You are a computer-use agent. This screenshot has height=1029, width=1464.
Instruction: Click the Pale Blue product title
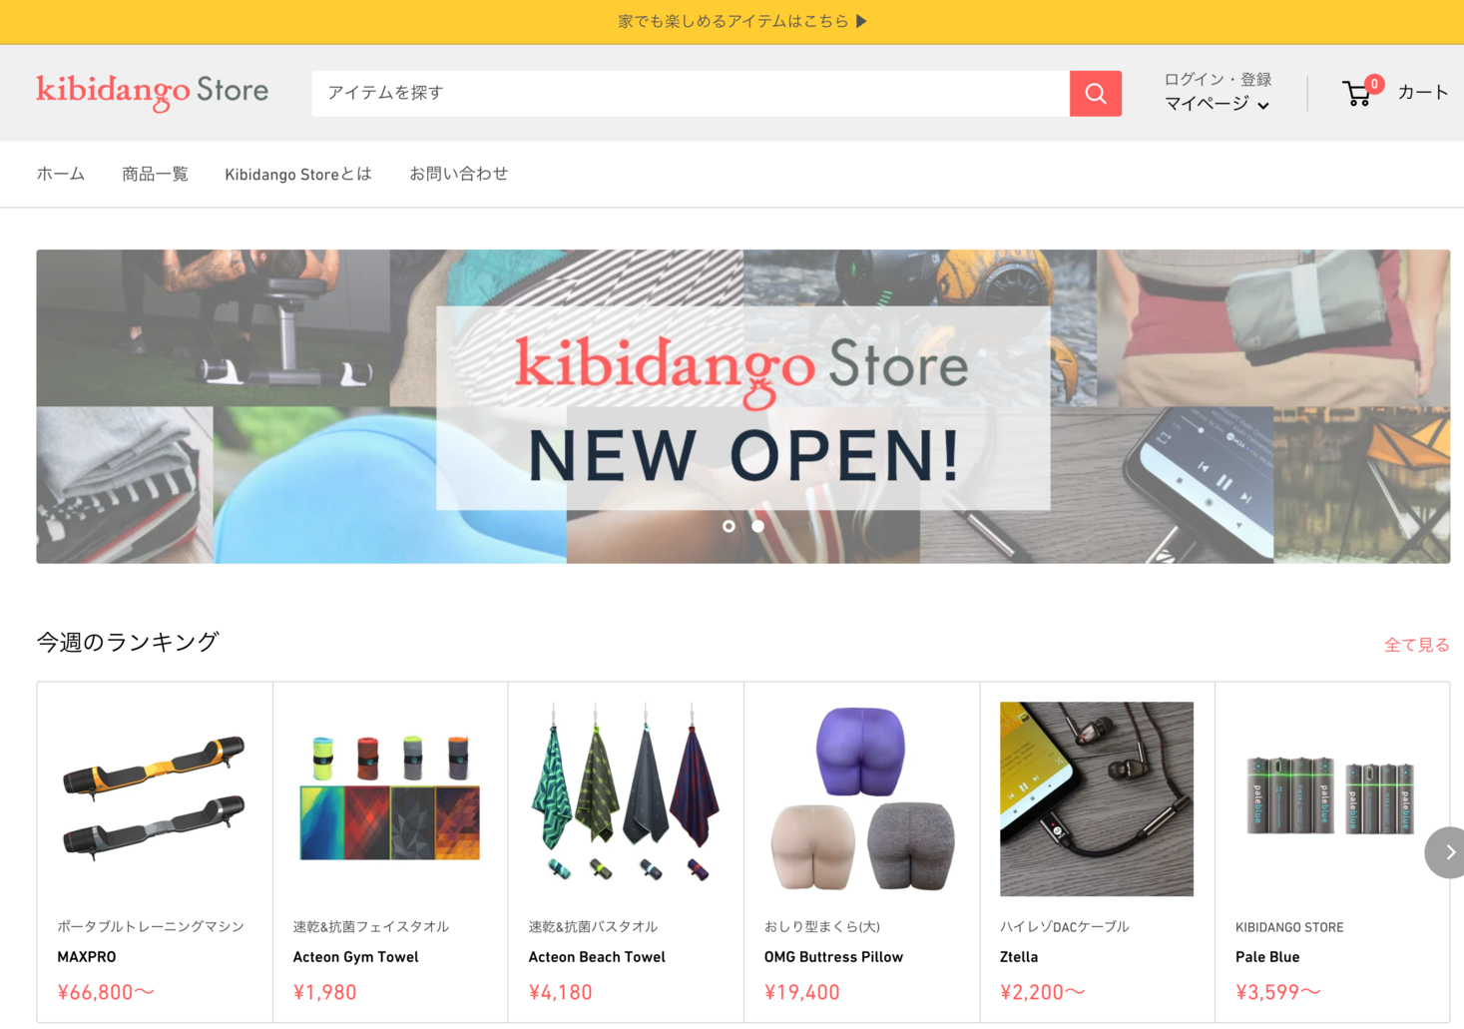1267,956
